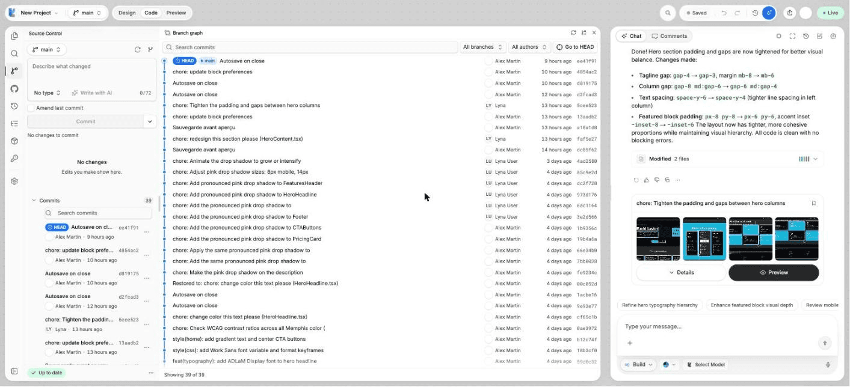The width and height of the screenshot is (850, 387).
Task: Click the plus attachment icon in chat
Action: 630,343
